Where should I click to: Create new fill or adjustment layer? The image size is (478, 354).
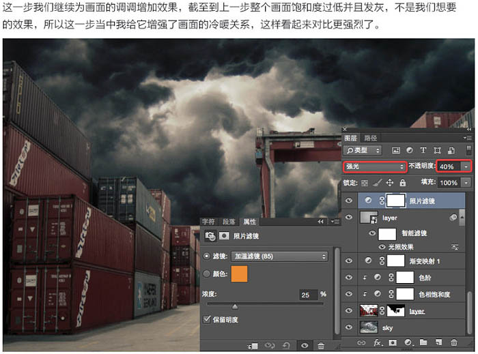click(x=408, y=342)
